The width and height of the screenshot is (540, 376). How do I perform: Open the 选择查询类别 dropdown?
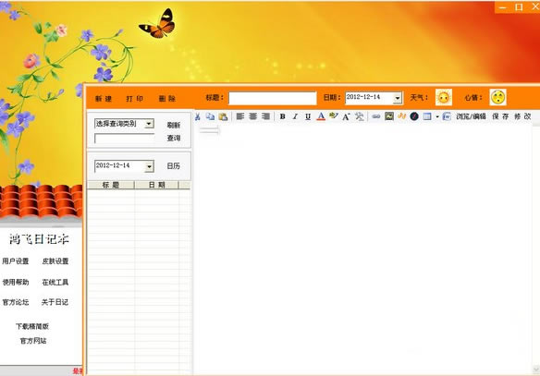click(149, 124)
